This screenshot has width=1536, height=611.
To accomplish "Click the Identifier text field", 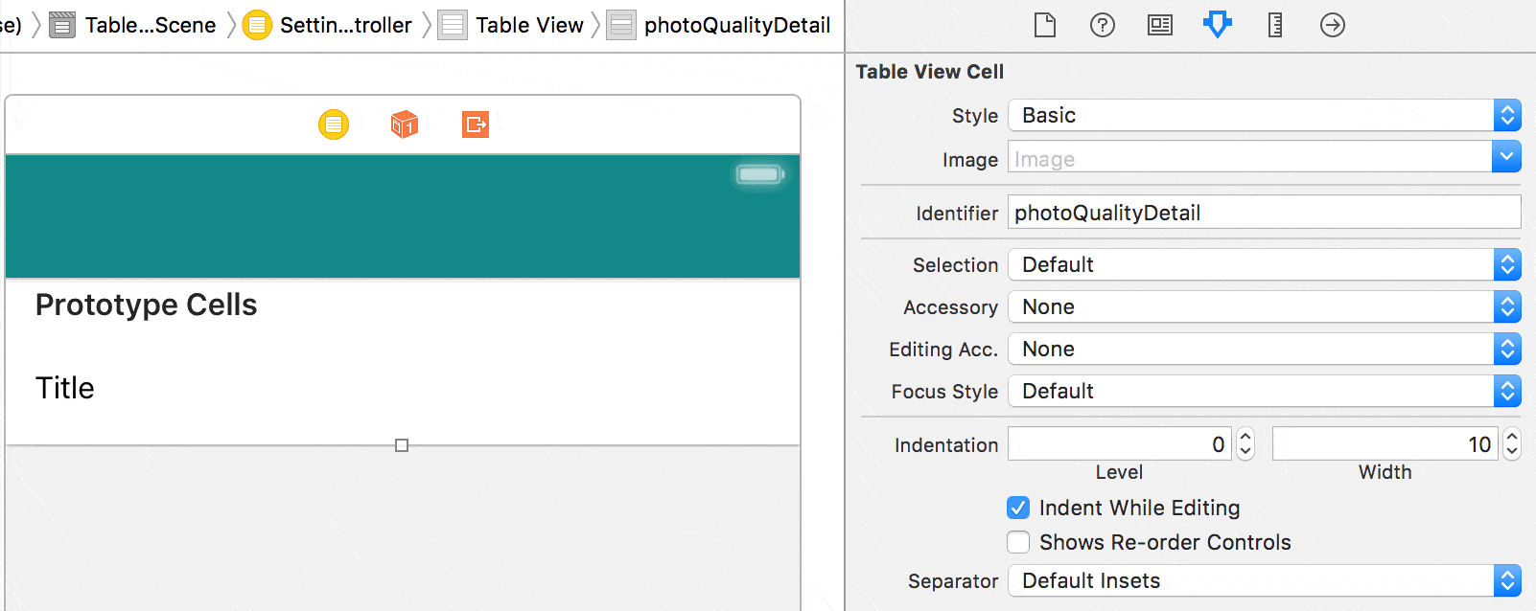I will click(1264, 213).
